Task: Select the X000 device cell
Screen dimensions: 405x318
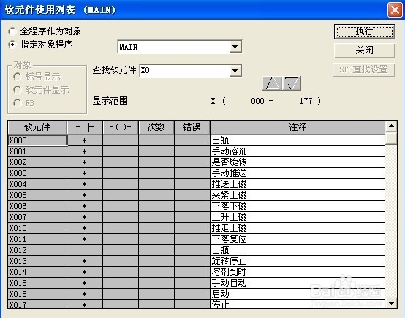Action: (37, 140)
